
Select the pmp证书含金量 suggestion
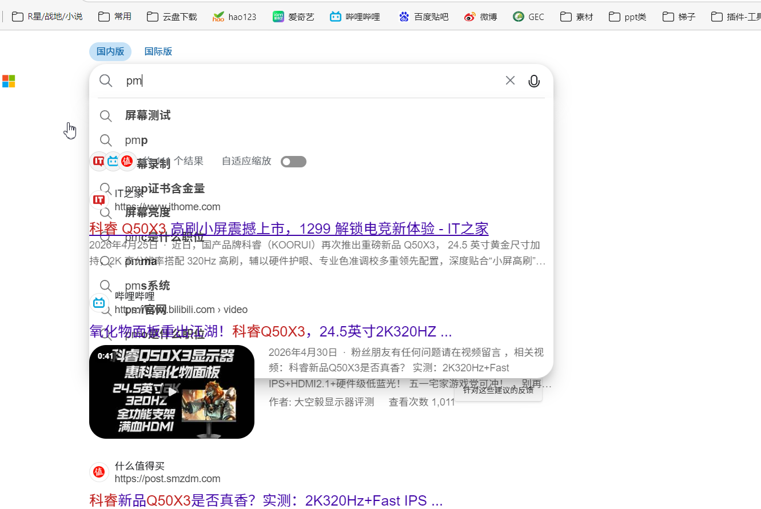(x=321, y=189)
